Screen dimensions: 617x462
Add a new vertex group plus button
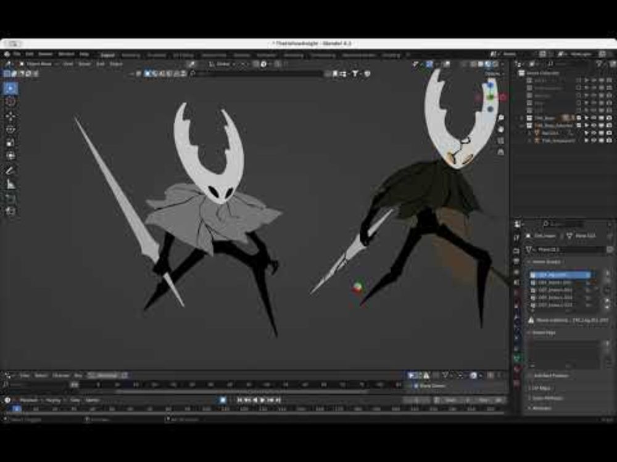608,272
